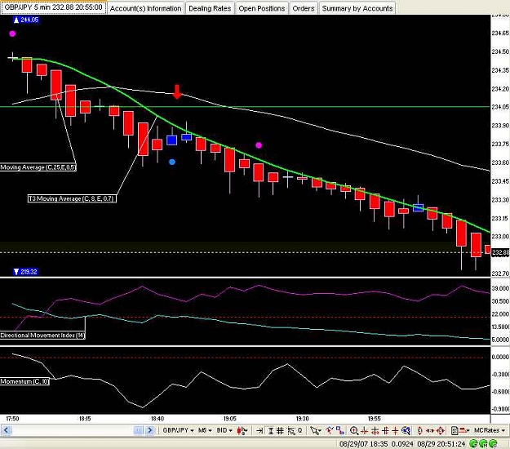This screenshot has width=510, height=449.
Task: Click the 234.05 price axis label
Action: click(x=500, y=107)
